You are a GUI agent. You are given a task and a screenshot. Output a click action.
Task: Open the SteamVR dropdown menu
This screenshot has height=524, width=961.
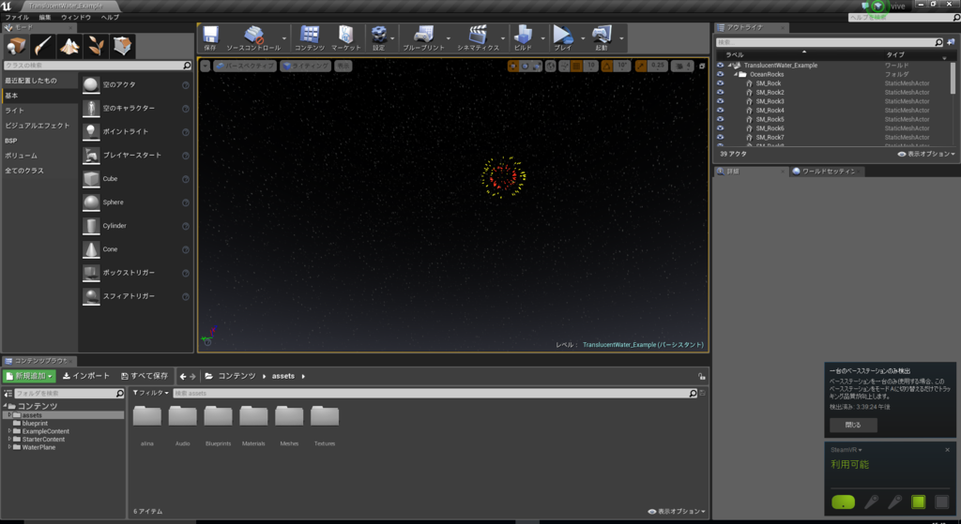(847, 450)
